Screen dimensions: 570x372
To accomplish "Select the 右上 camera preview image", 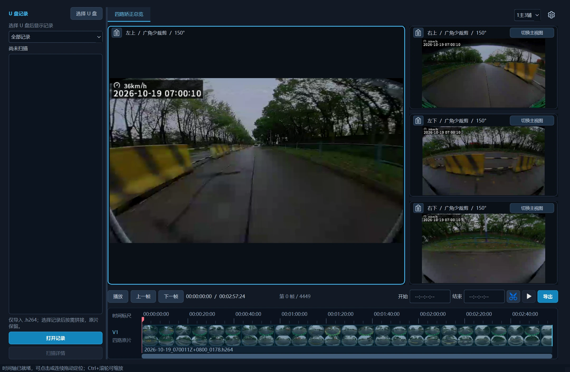I will click(483, 73).
